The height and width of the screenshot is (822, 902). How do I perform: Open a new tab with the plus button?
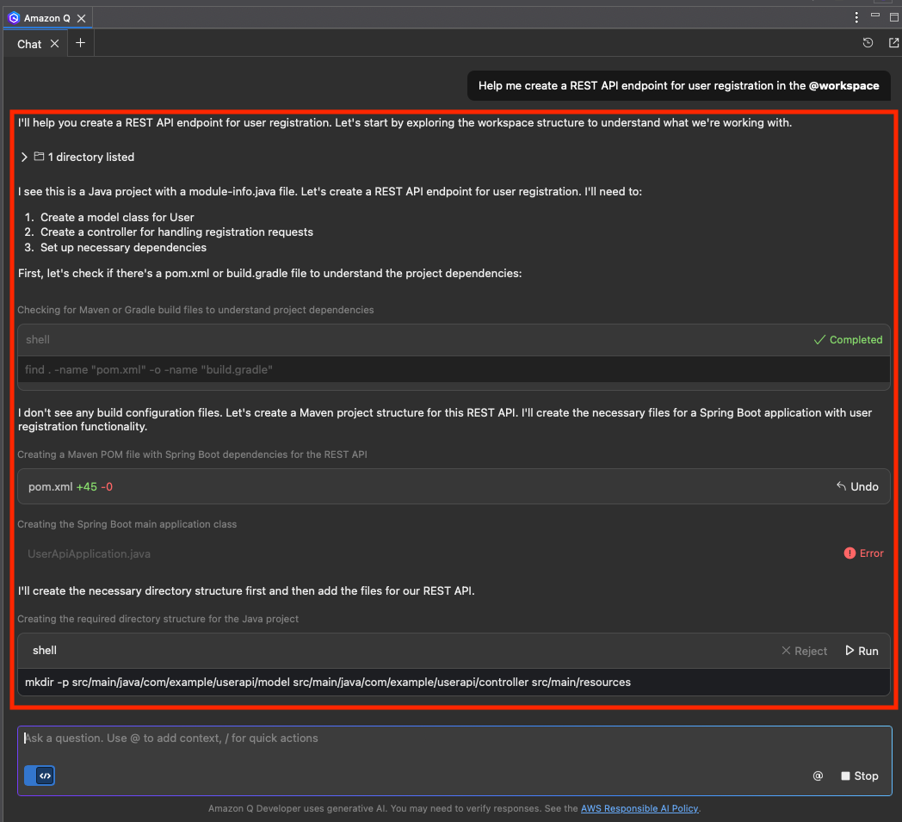click(80, 41)
